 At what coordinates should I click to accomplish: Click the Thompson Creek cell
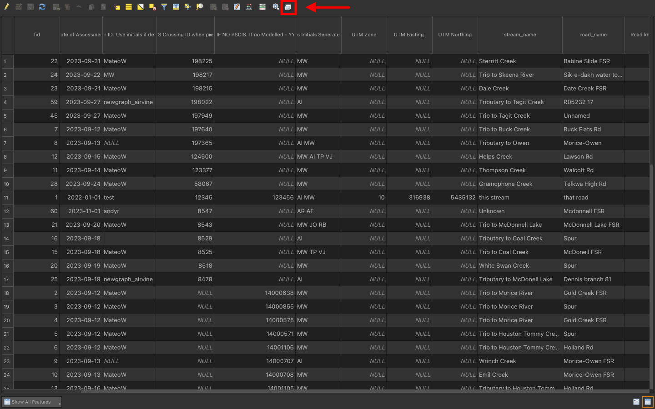coord(520,170)
